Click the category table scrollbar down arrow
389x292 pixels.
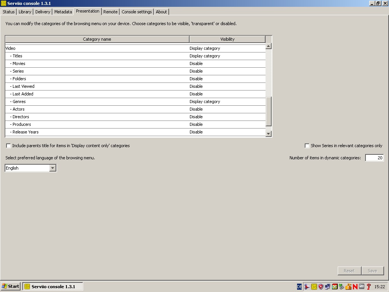(269, 133)
